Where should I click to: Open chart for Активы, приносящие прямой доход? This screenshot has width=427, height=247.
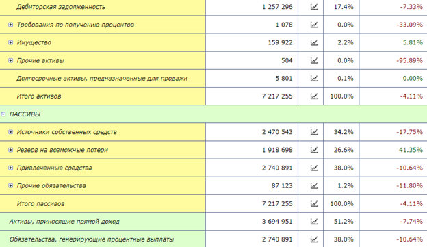pyautogui.click(x=314, y=222)
